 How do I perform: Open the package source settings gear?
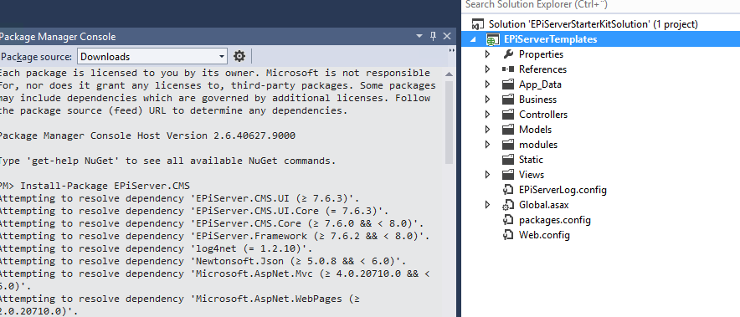239,57
